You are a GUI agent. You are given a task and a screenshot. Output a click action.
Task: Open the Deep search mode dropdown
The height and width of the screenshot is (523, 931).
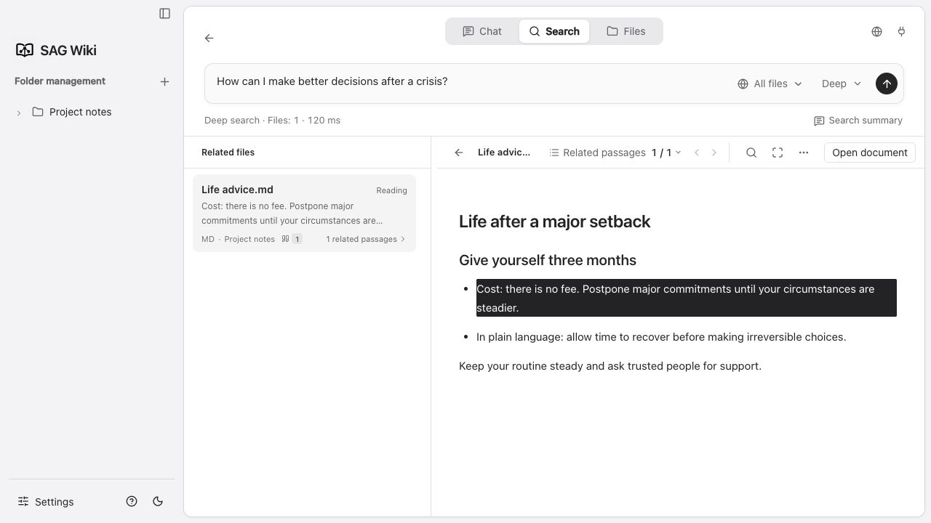coord(842,84)
